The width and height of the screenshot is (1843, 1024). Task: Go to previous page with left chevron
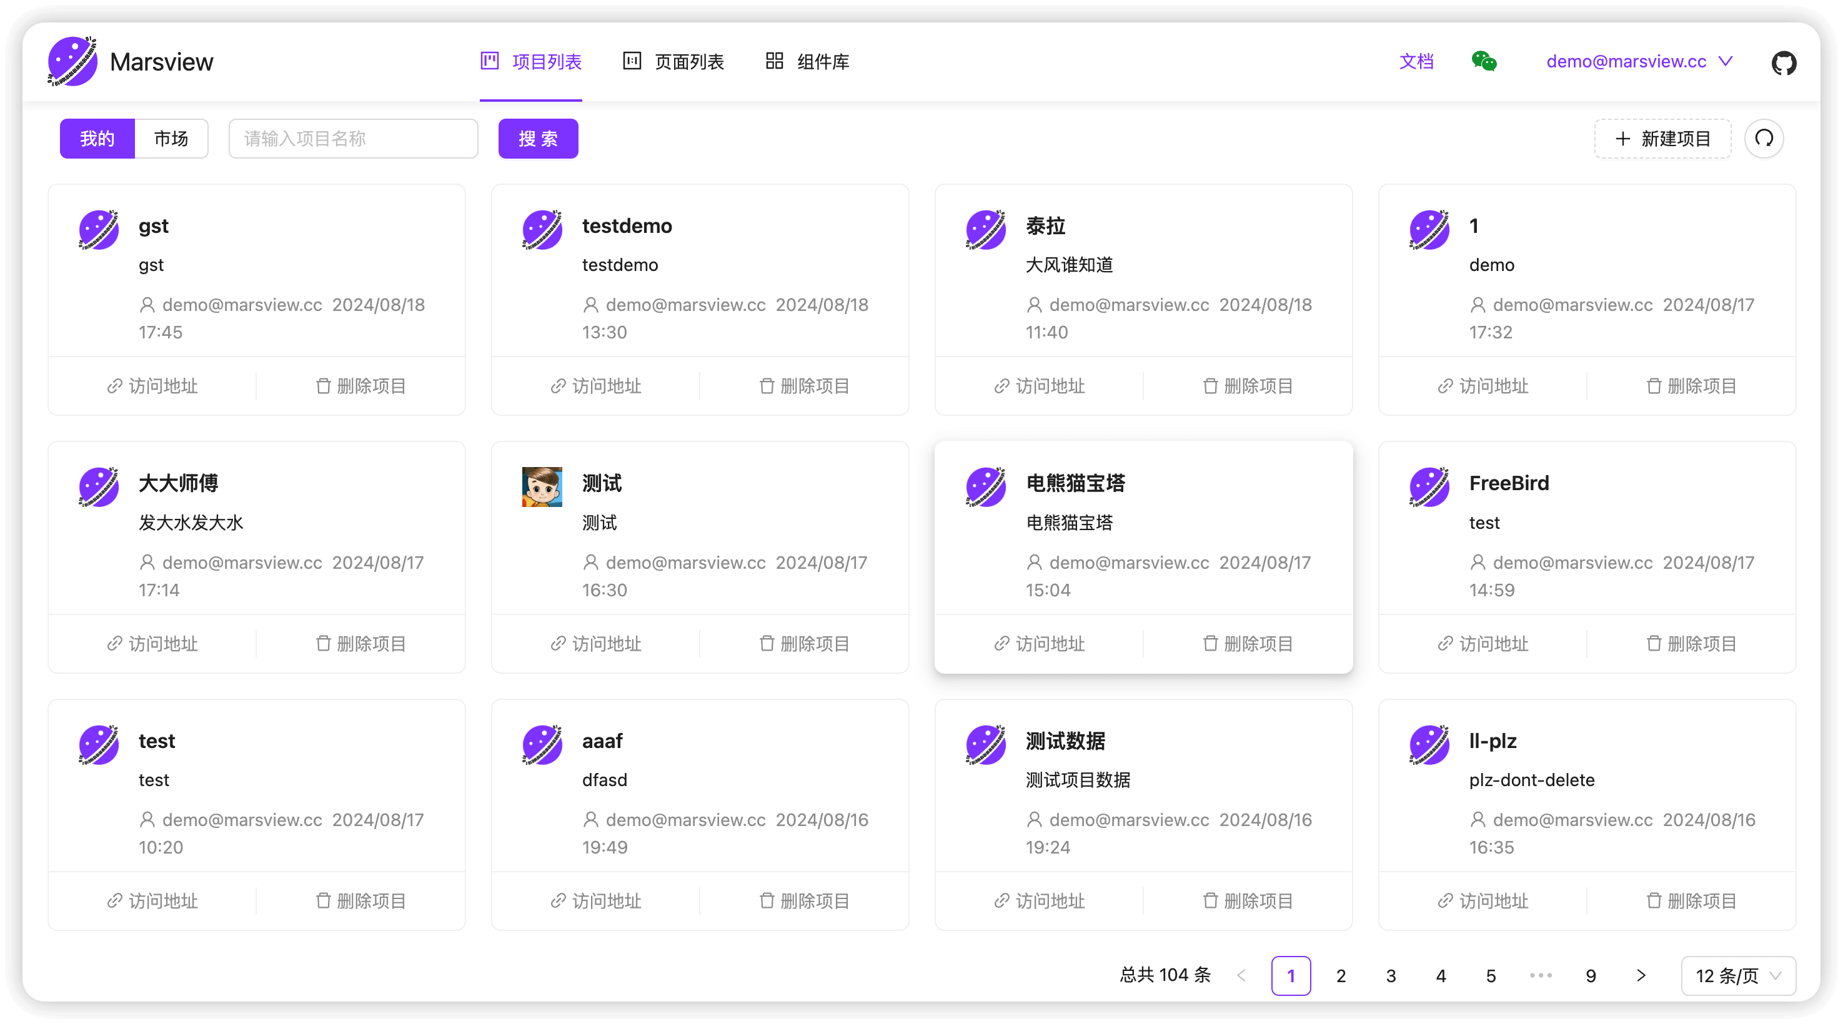coord(1241,976)
